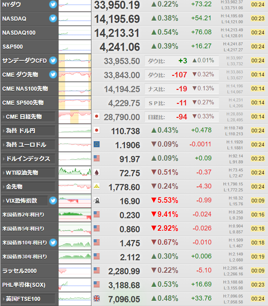Click the FTSE100 price 7,096.05

[124, 299]
